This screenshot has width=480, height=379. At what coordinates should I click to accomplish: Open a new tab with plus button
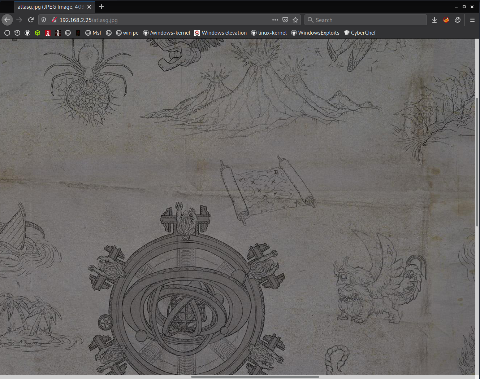[x=101, y=6]
